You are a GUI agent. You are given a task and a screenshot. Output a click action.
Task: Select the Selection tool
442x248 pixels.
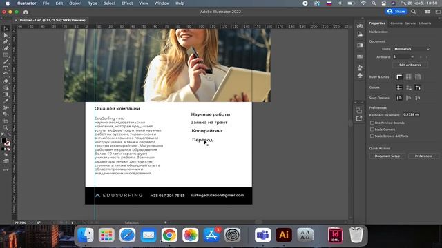coord(6,29)
